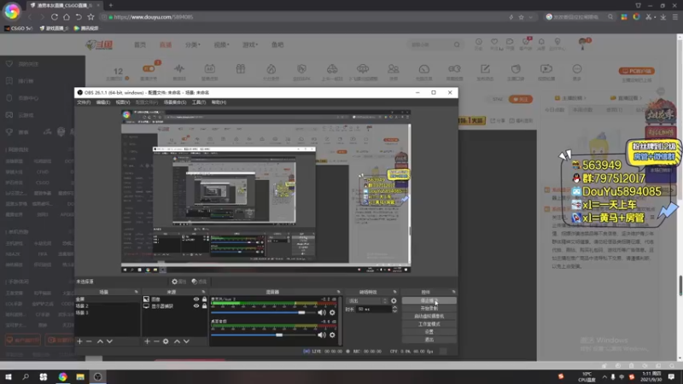The width and height of the screenshot is (683, 384).
Task: Move the selected source up
Action: (x=177, y=341)
